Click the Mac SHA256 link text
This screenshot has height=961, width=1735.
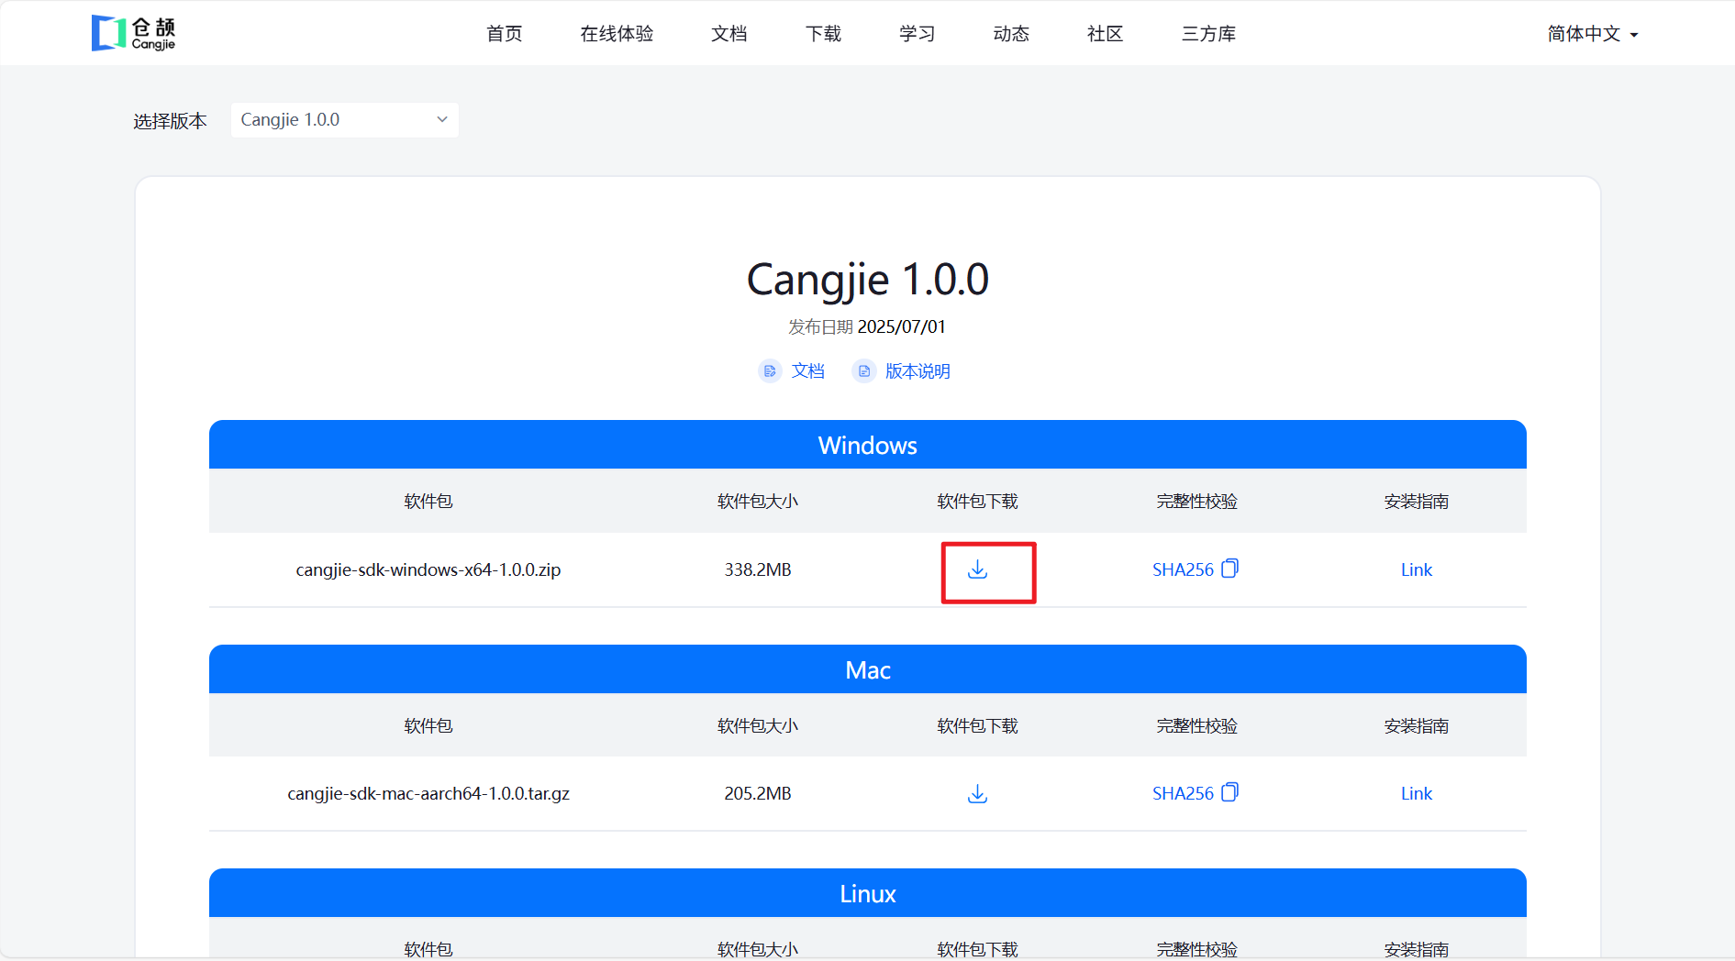point(1183,793)
